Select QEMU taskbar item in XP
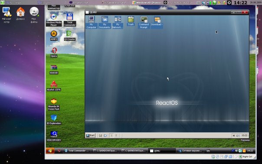This screenshot has height=164, width=262. tap(162, 151)
